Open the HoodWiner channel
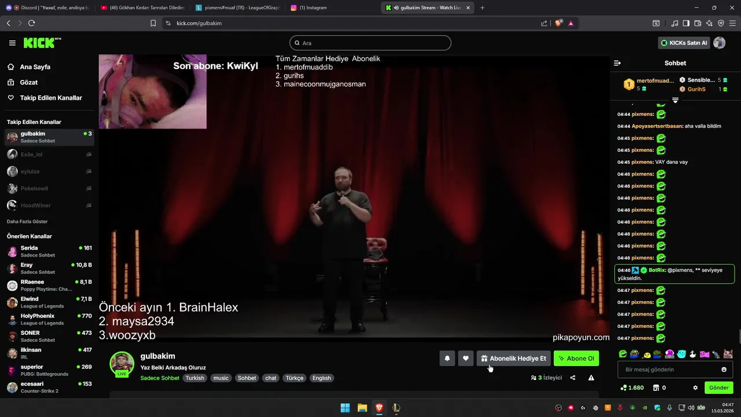The width and height of the screenshot is (741, 417). pos(49,205)
